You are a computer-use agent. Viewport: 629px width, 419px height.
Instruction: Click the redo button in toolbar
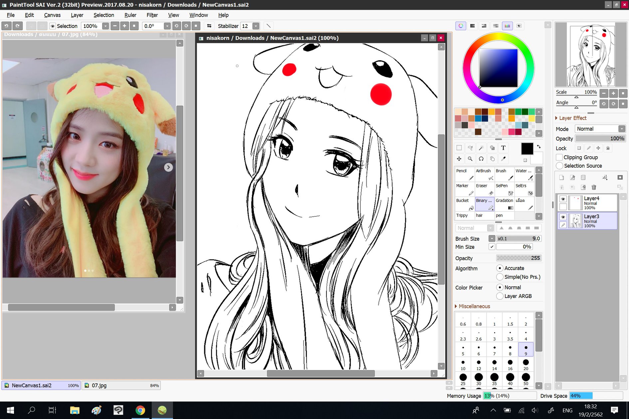click(17, 26)
